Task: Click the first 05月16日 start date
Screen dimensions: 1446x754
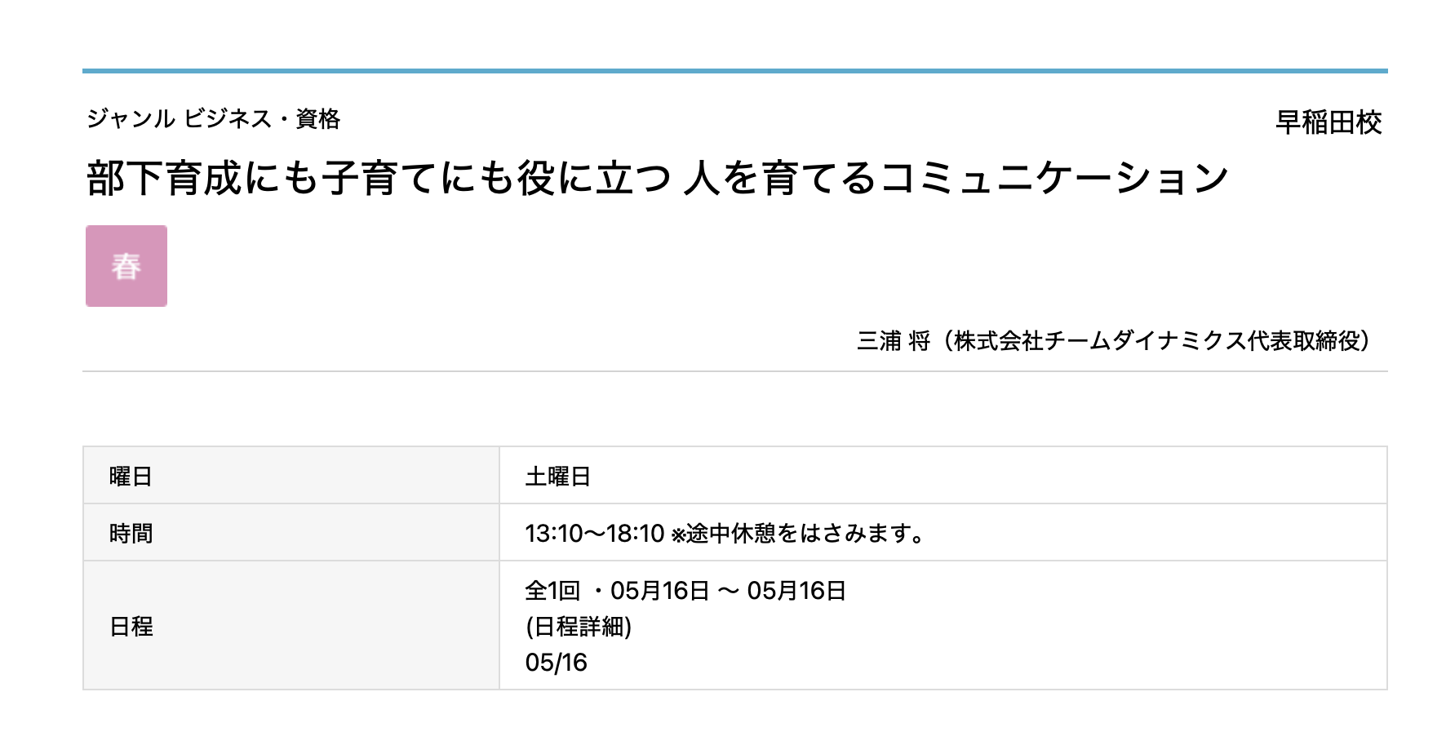Action: coord(659,590)
